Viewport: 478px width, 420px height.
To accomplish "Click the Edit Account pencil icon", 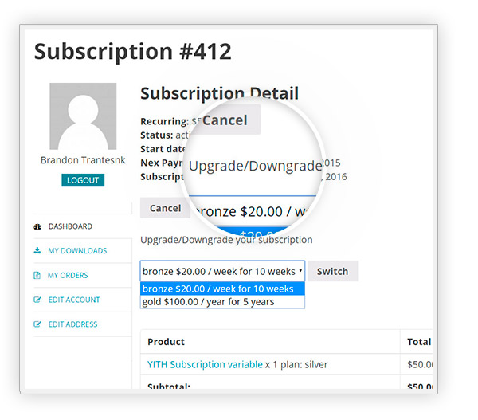I will [x=37, y=300].
